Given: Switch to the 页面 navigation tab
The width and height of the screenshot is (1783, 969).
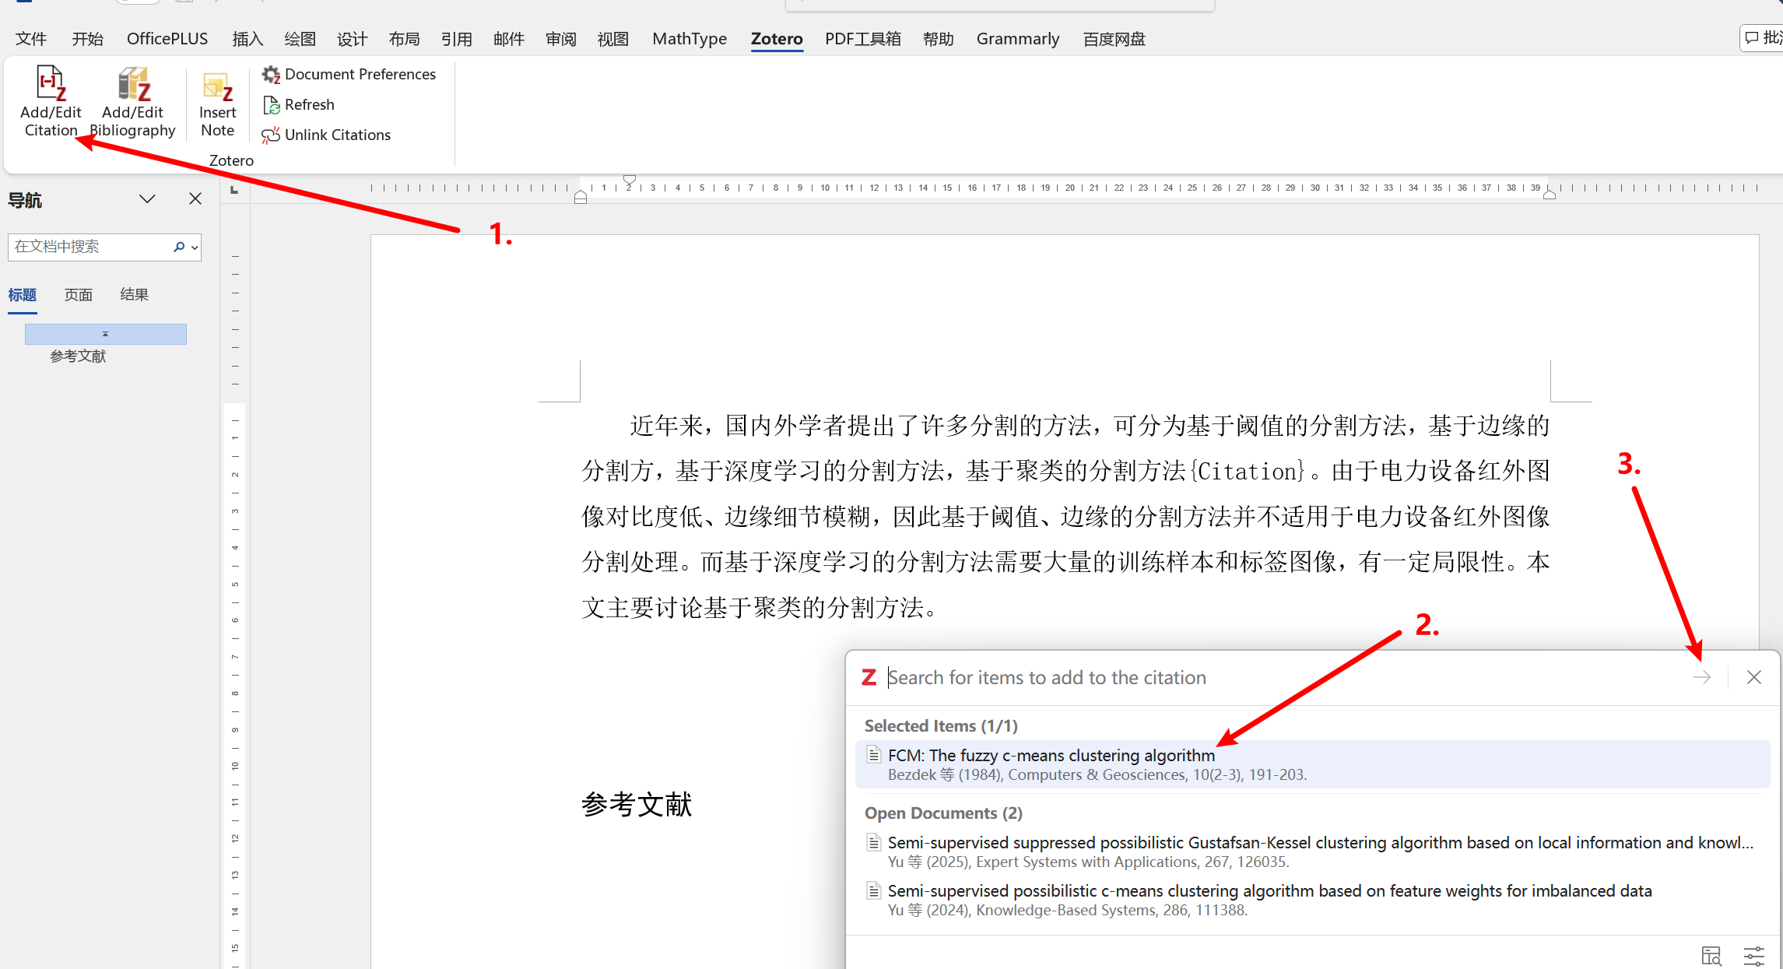Looking at the screenshot, I should coord(78,295).
